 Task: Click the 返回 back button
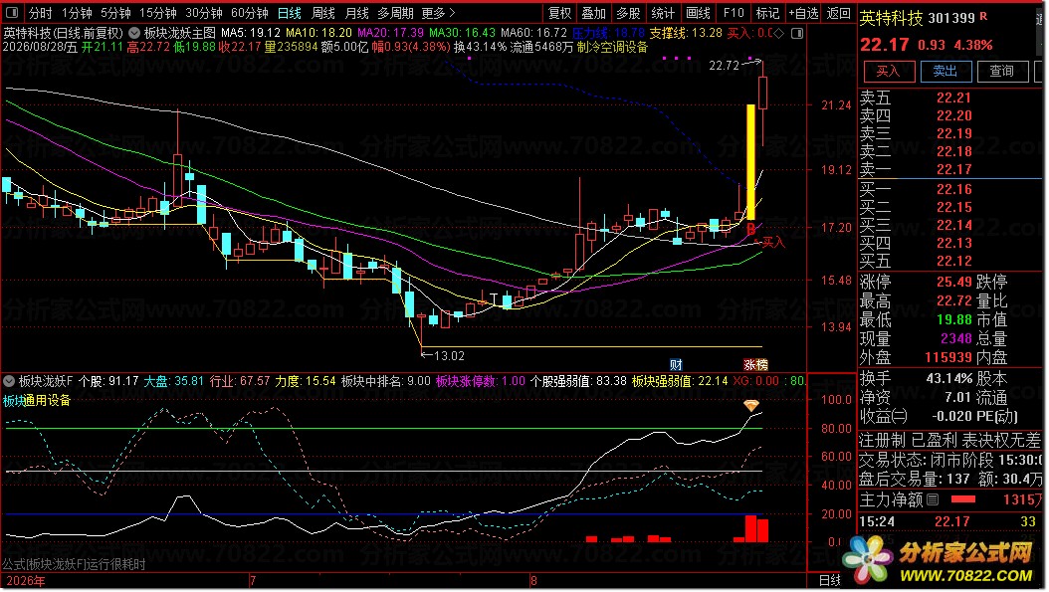pos(838,13)
